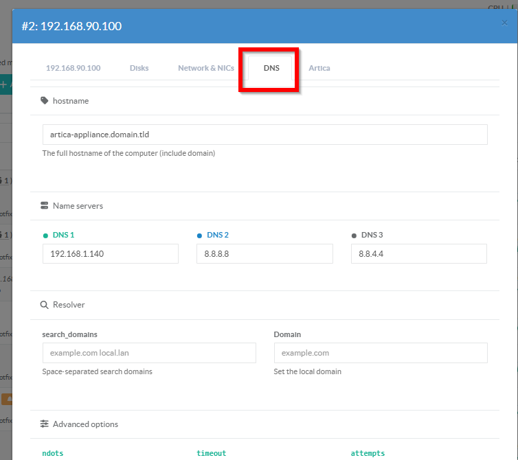Open the Disks tab
The height and width of the screenshot is (460, 518).
139,68
